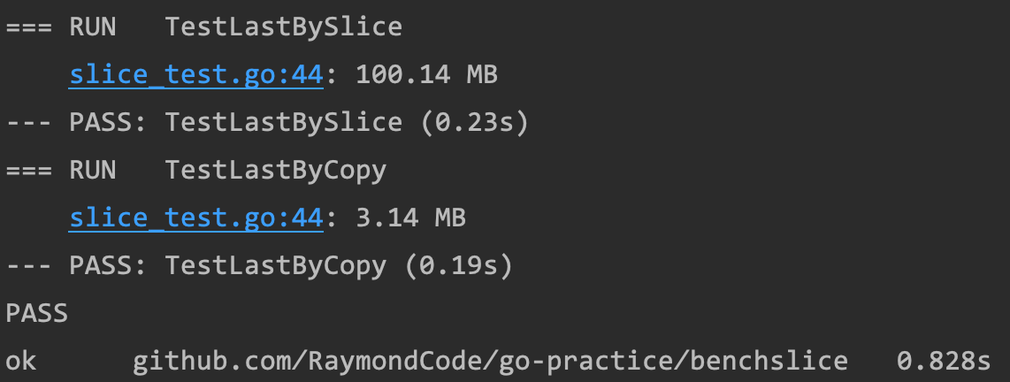Click '=== RUN' marker before TestLastBySlice
1010x382 pixels.
pos(60,27)
